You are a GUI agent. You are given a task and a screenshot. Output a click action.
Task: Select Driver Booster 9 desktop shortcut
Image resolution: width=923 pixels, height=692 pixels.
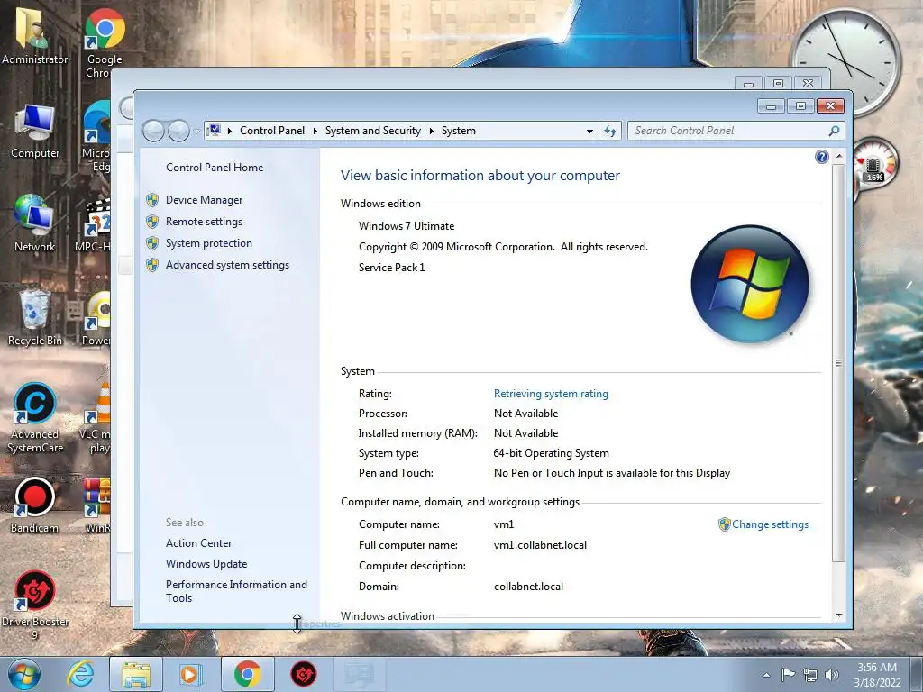coord(35,605)
